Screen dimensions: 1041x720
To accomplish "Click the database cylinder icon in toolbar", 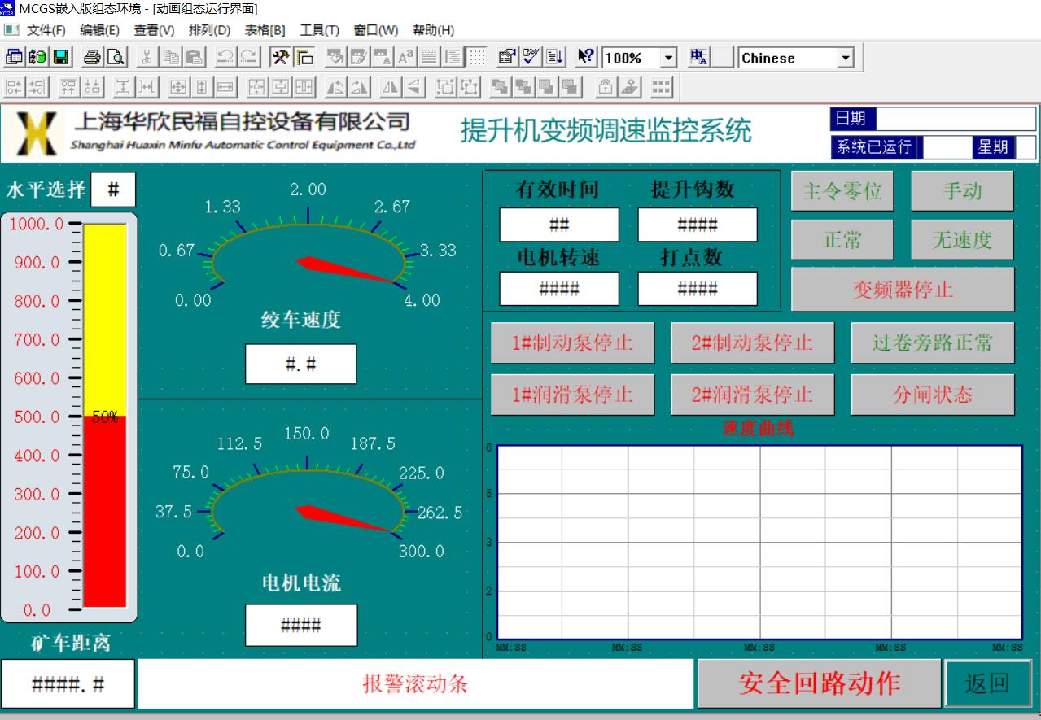I will (x=37, y=58).
